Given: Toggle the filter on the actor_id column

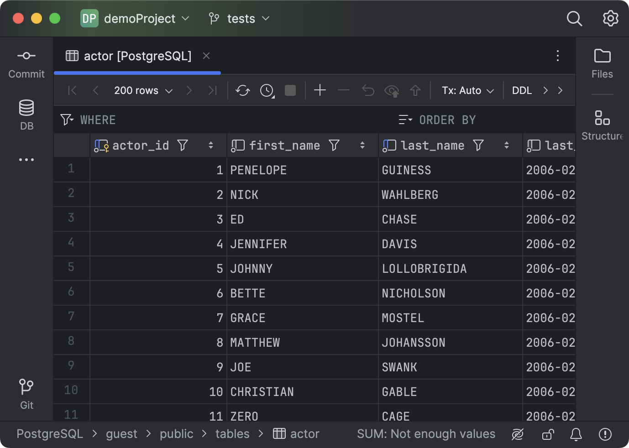Looking at the screenshot, I should click(x=183, y=145).
